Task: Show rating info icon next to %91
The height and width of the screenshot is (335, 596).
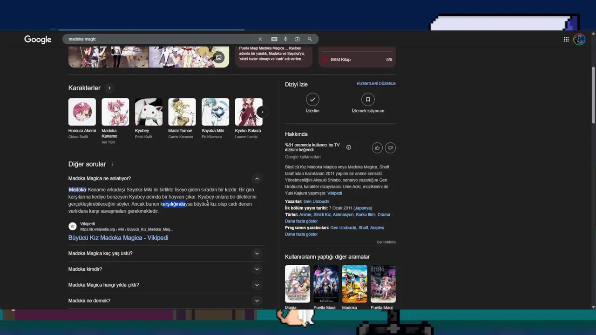Action: [x=349, y=147]
